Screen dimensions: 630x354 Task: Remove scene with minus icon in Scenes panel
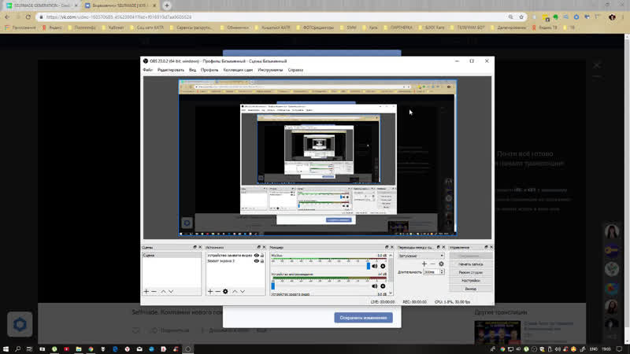pyautogui.click(x=154, y=291)
